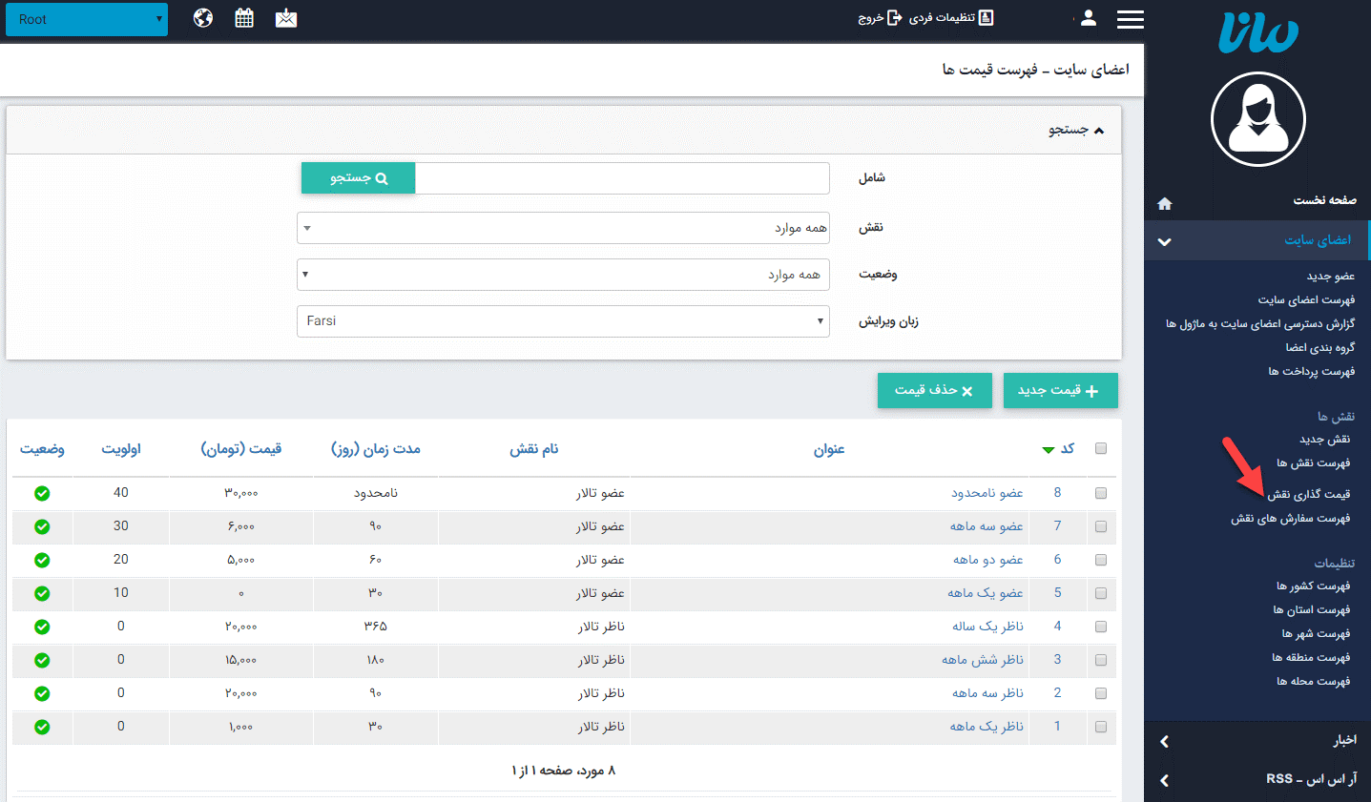Open the hamburger menu icon
This screenshot has height=802, width=1371.
(1130, 18)
